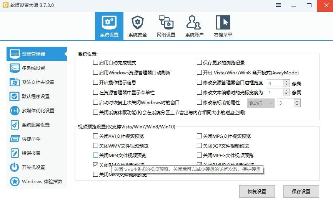Switch to 系统文件夹设置 sidebar label
This screenshot has width=333, height=202.
(38, 82)
